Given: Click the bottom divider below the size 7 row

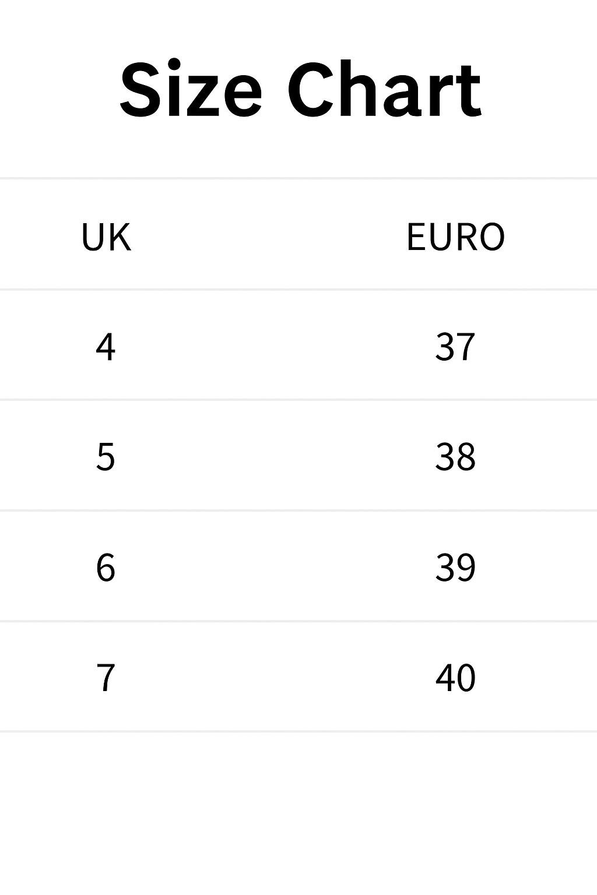Looking at the screenshot, I should 298,731.
